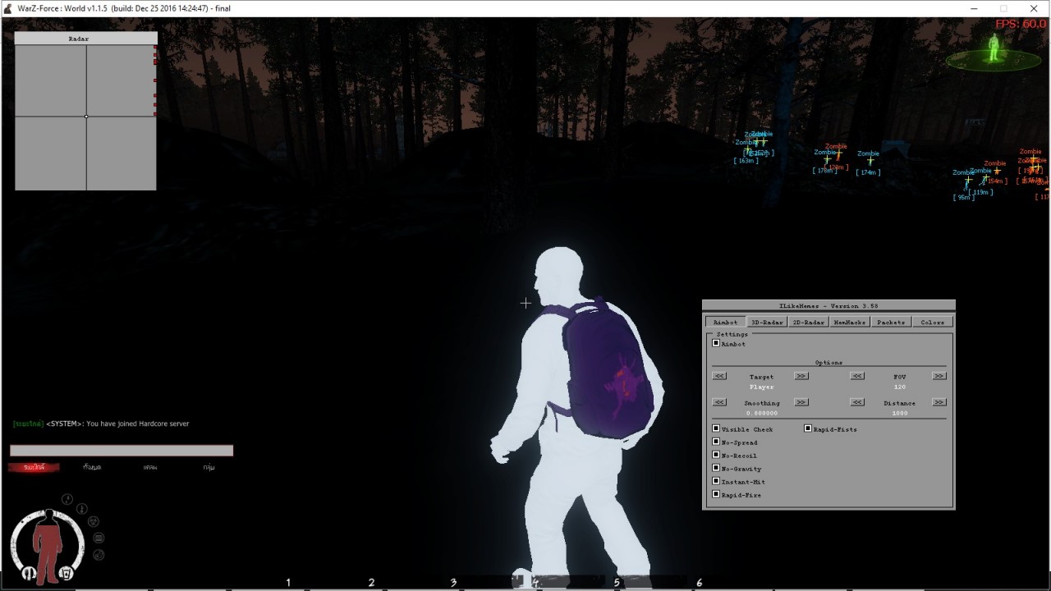Image resolution: width=1051 pixels, height=591 pixels.
Task: Click the biohazard status icon
Action: pyautogui.click(x=94, y=521)
